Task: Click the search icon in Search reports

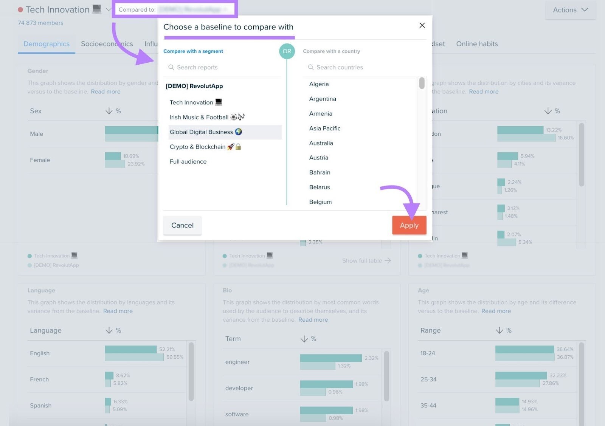Action: [171, 67]
